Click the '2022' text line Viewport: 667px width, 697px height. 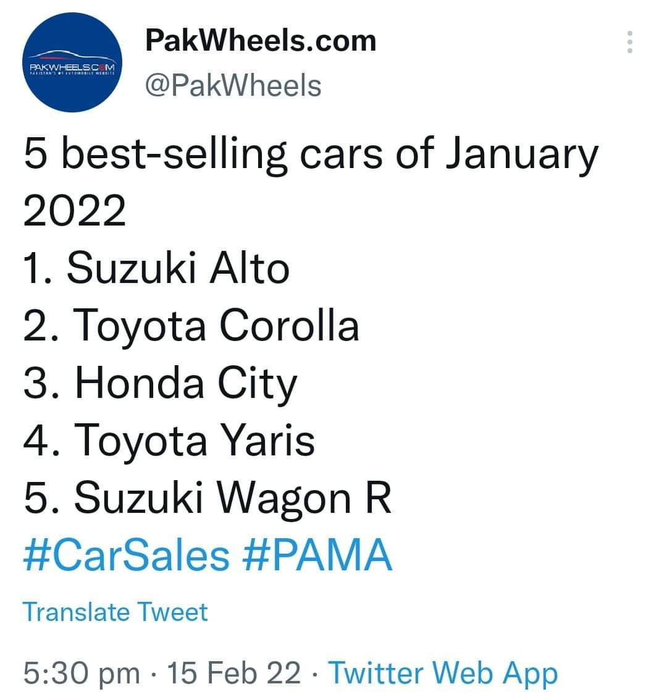coord(75,211)
